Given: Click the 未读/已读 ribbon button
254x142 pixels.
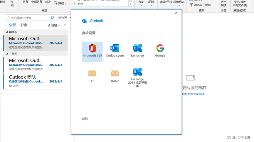Looking at the screenshot, I should coord(166,2).
